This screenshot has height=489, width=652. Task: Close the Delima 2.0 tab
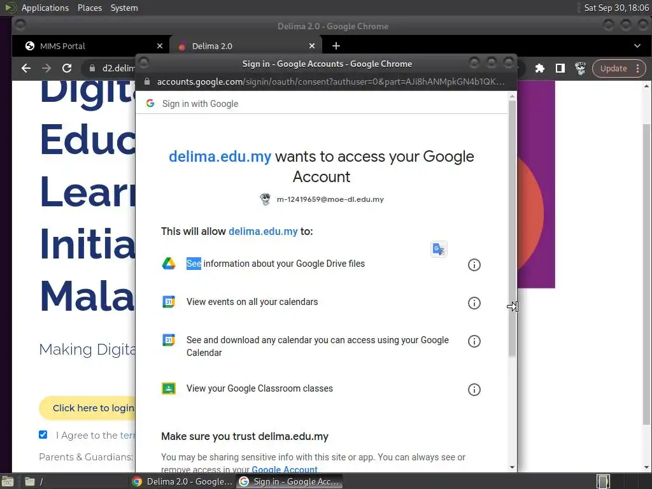[312, 46]
